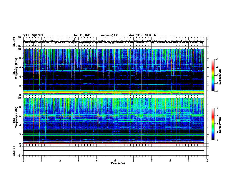Click the '8' kHz tick label on ch.1 spectrogram
Viewport: 233px width, 180px height.
coord(20,58)
